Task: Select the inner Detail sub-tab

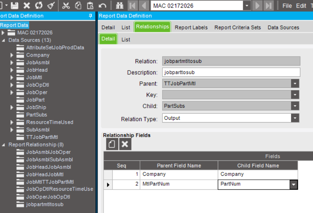Action: click(108, 39)
